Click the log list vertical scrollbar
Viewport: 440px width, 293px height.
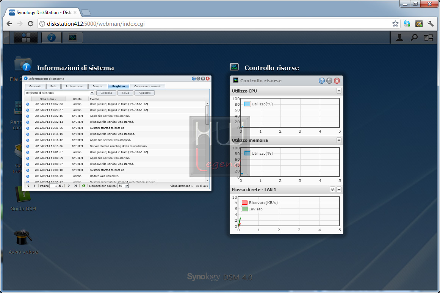pos(207,115)
